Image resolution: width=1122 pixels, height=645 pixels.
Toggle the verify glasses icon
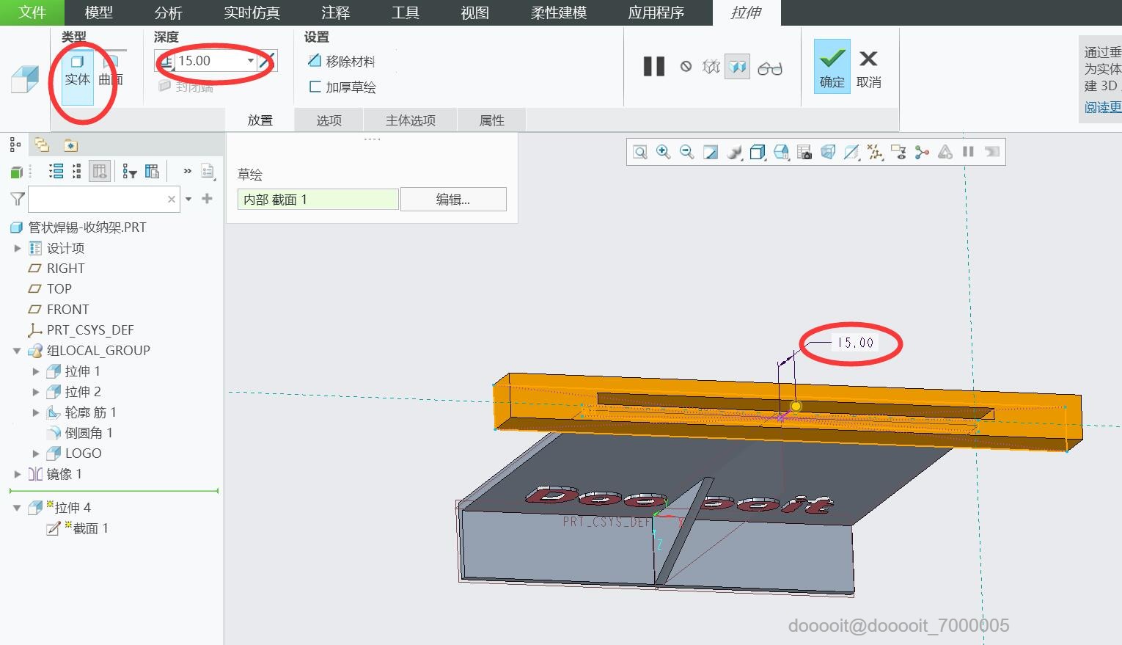[770, 68]
